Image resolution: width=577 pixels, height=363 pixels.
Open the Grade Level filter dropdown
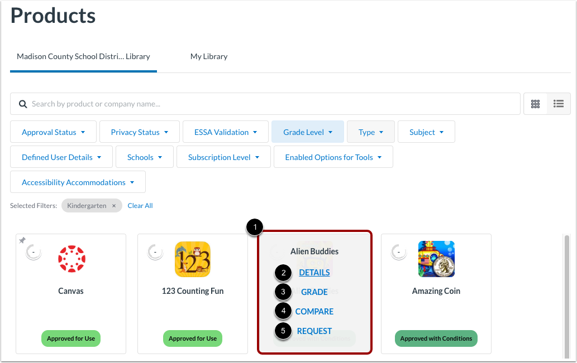point(307,132)
